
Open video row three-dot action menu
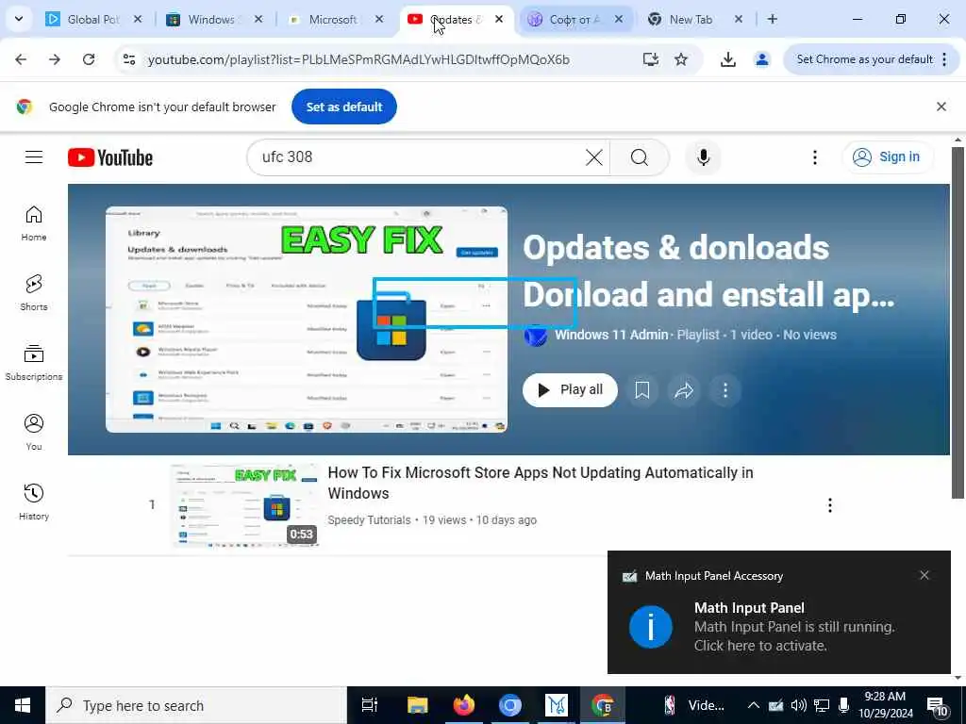(830, 505)
